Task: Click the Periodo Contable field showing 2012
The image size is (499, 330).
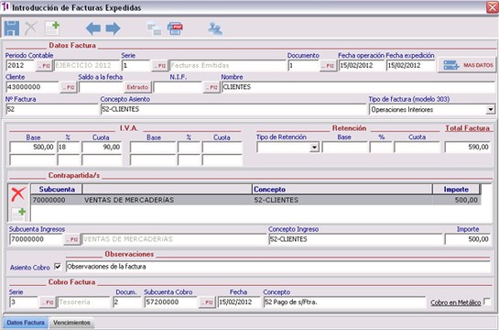Action: [20, 66]
